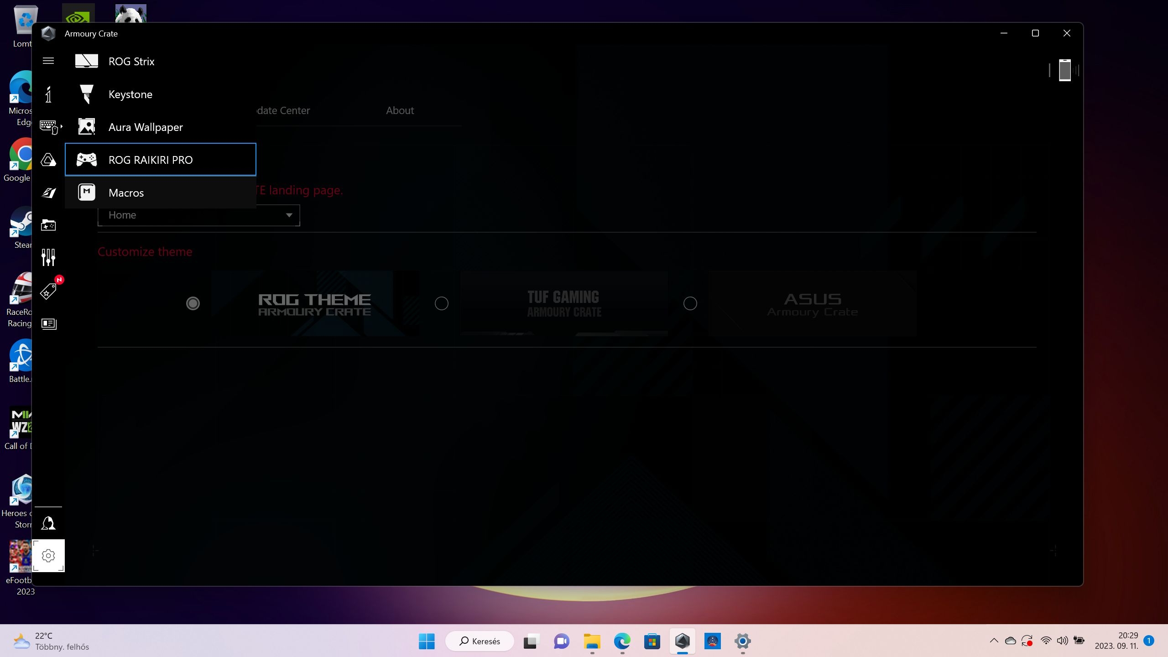Open Scenario Profiles sliders icon

coord(48,257)
